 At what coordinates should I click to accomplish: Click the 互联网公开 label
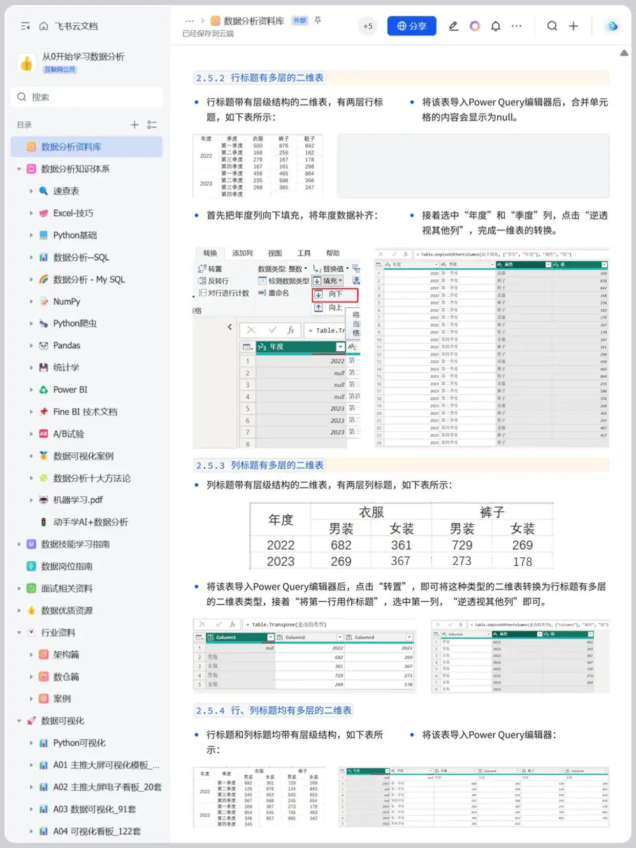(60, 69)
